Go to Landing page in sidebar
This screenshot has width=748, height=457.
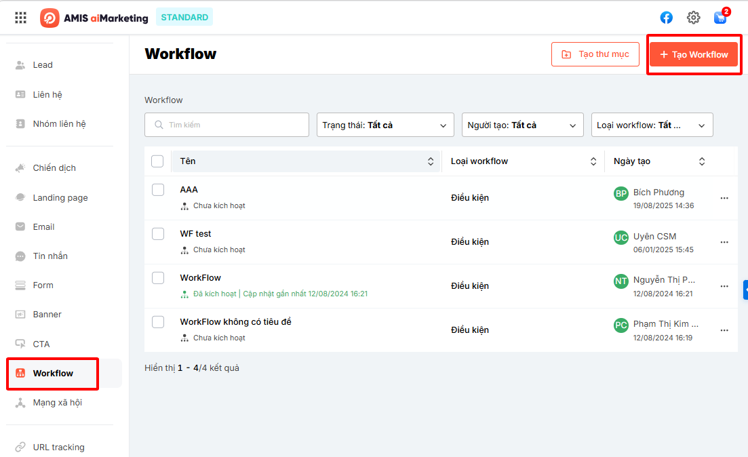pos(60,198)
